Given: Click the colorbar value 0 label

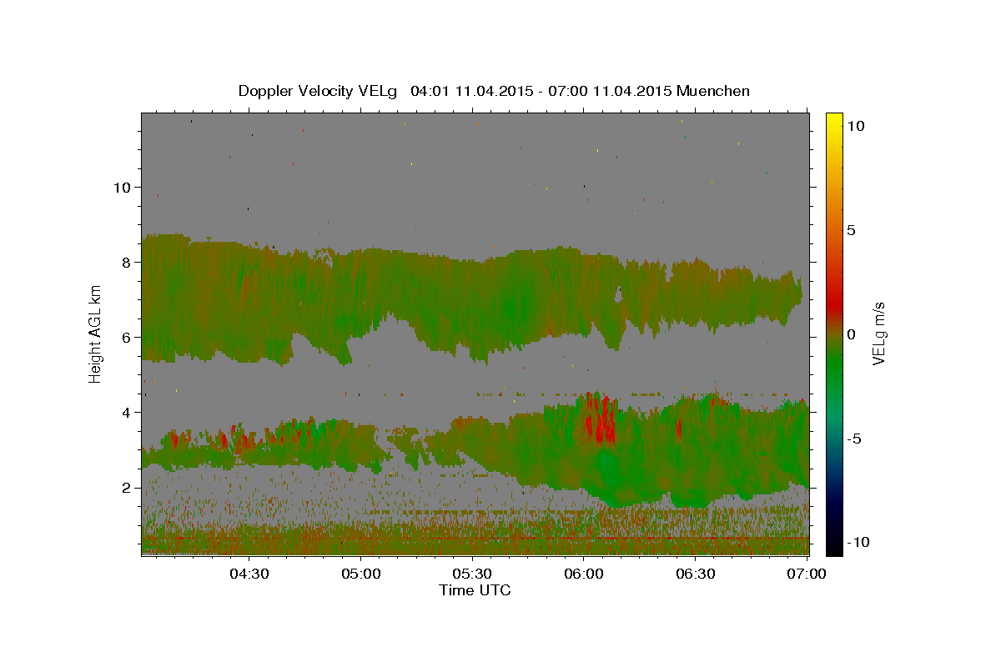Looking at the screenshot, I should (x=852, y=334).
